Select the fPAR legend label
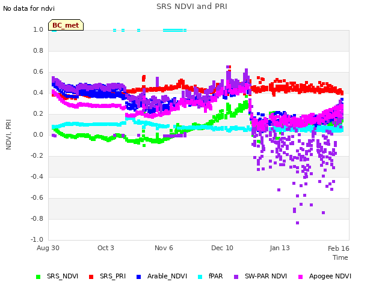Screen dimensions: 385x288 click(215, 276)
